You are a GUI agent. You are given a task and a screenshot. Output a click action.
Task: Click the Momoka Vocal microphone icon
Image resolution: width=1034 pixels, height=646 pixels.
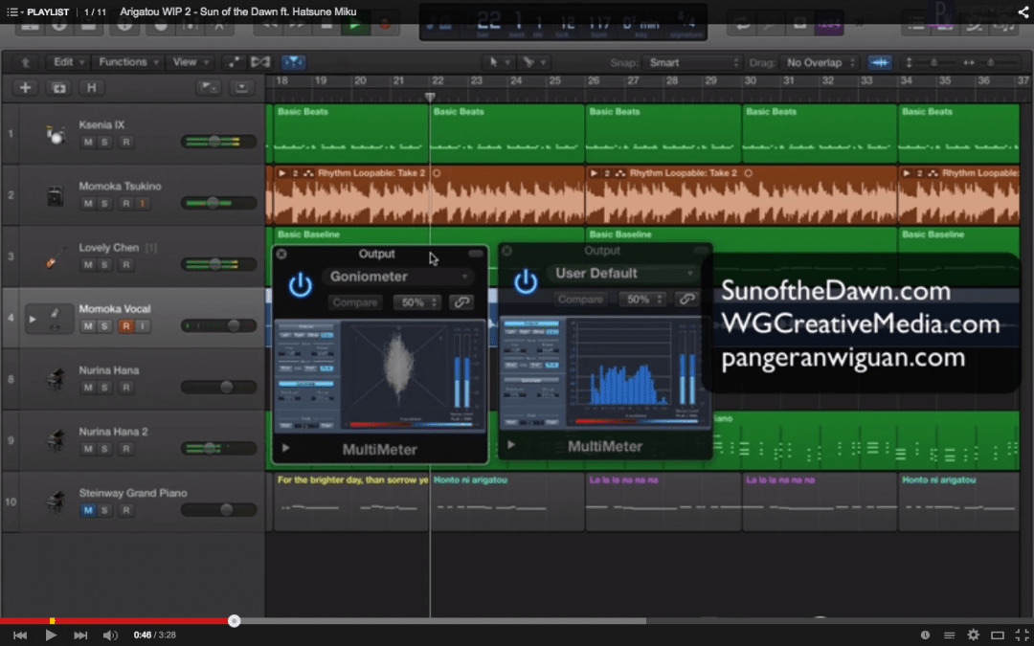[x=55, y=319]
